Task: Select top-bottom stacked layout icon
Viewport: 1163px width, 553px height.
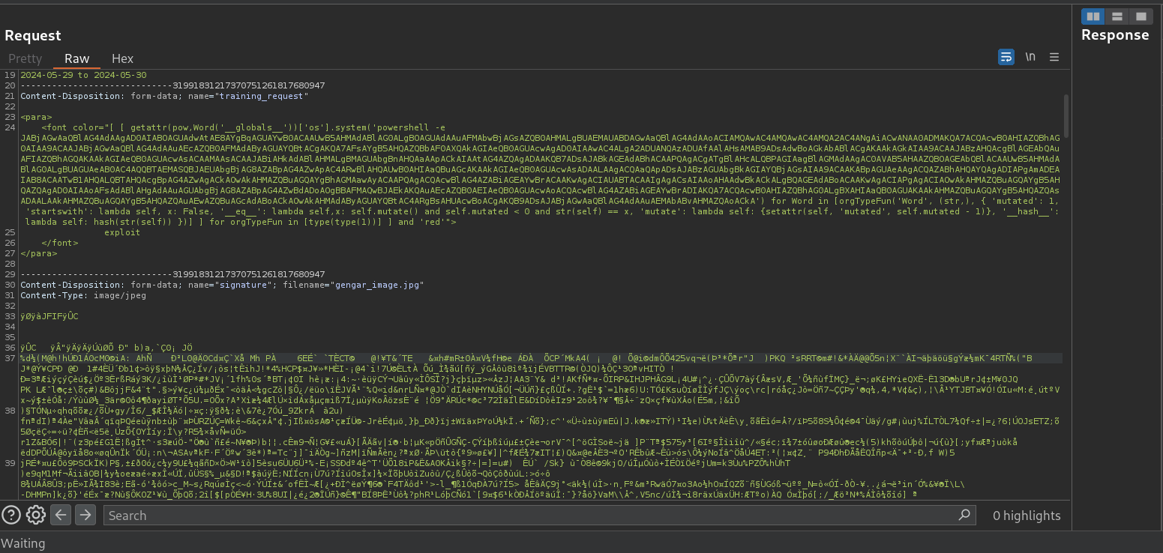Action: (1117, 16)
